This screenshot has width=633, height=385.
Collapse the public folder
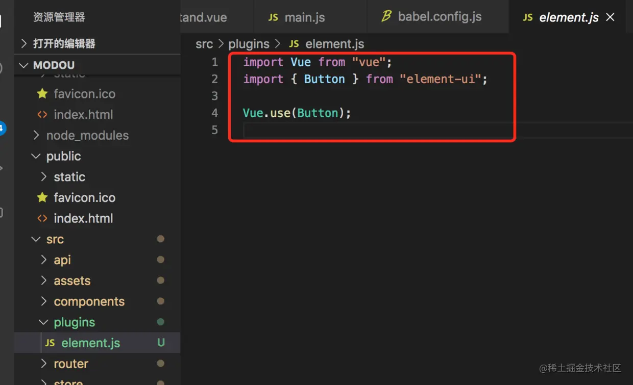pos(36,156)
